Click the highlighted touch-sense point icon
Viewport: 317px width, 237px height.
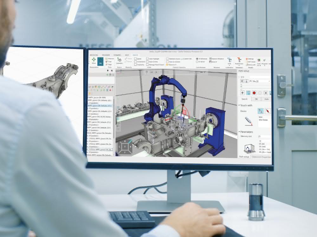249,93
